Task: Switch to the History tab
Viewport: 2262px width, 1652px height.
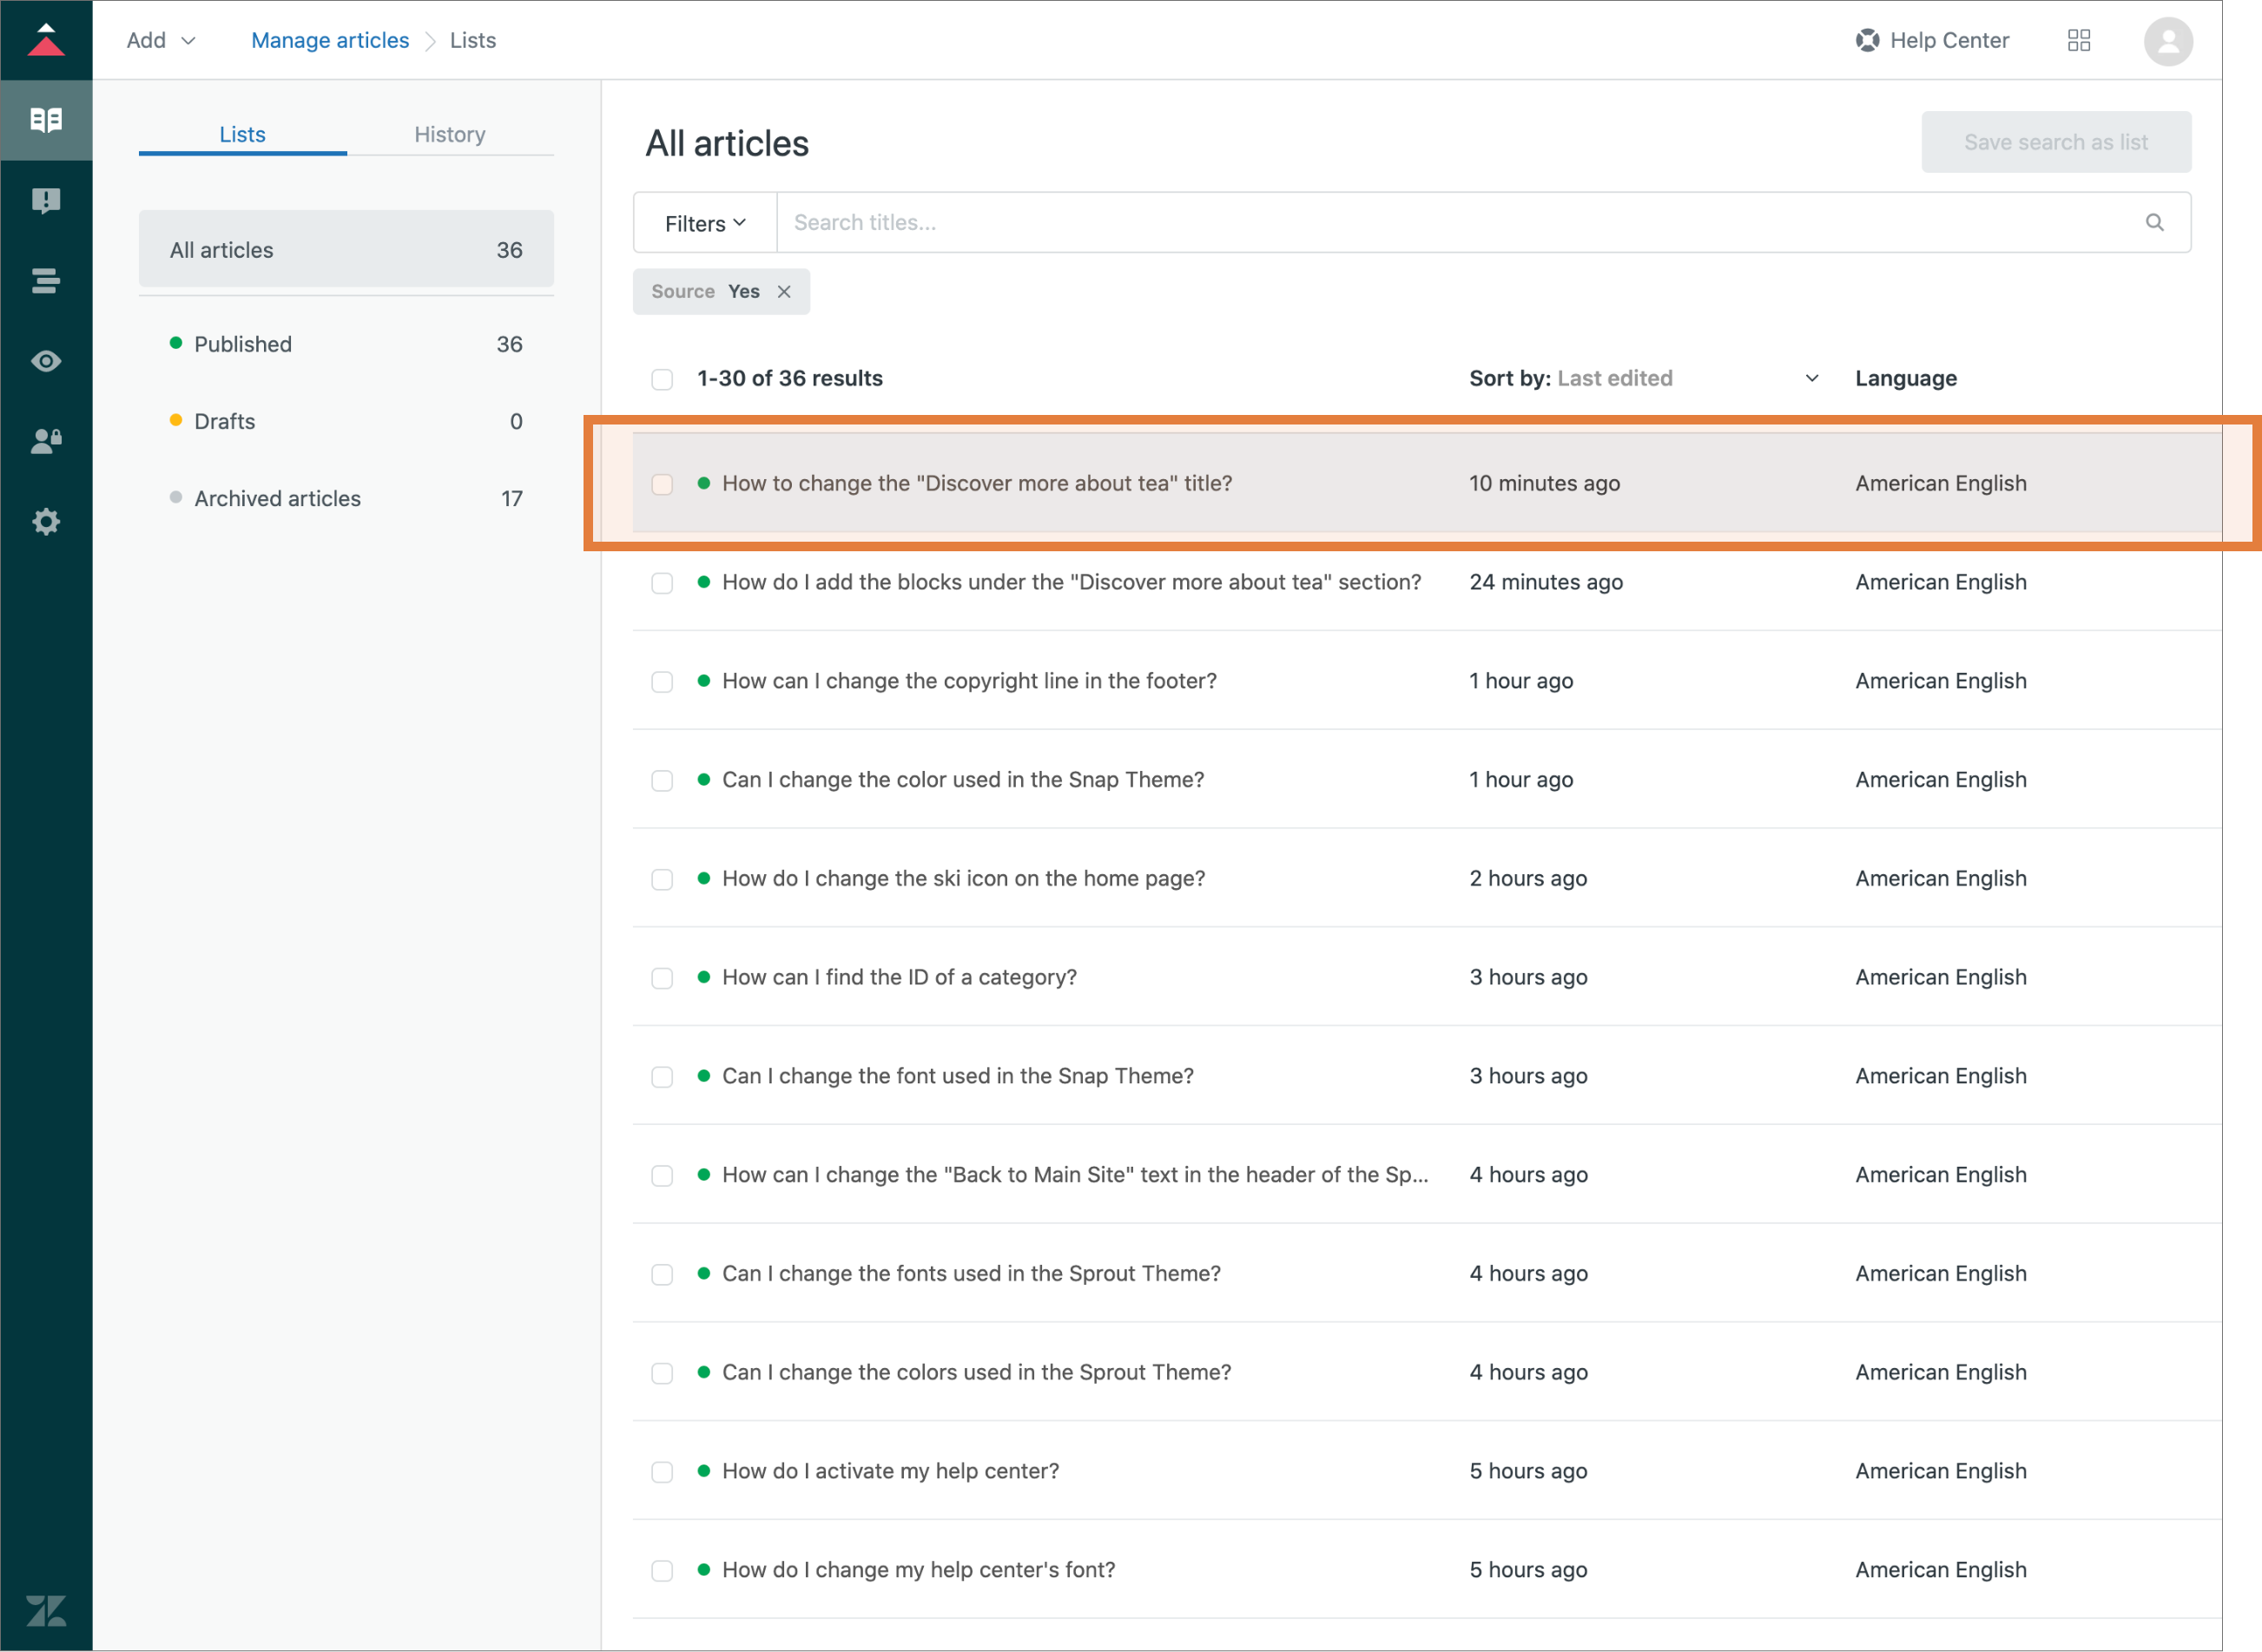Action: coord(450,134)
